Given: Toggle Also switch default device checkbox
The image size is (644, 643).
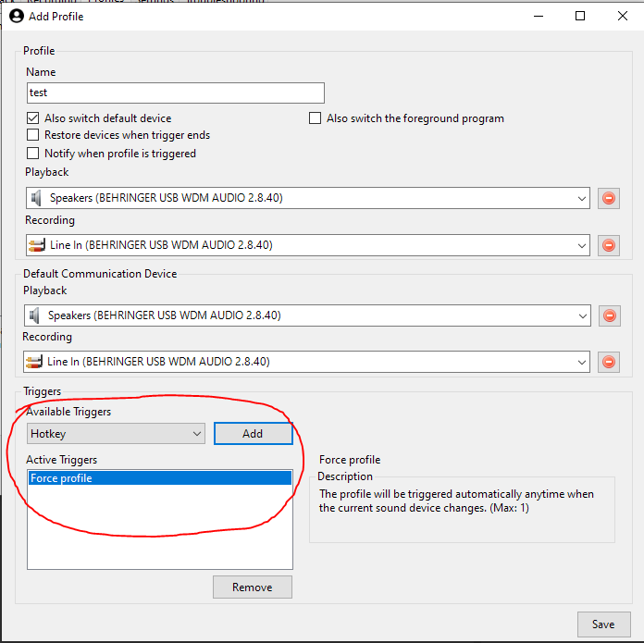Looking at the screenshot, I should pos(33,118).
